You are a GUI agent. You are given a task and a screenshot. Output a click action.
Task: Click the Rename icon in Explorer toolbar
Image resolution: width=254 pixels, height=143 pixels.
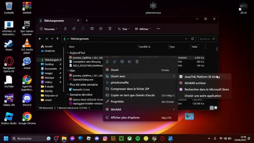click(92, 29)
